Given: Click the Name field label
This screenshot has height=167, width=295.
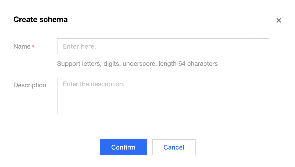Looking at the screenshot, I should pos(22,46).
